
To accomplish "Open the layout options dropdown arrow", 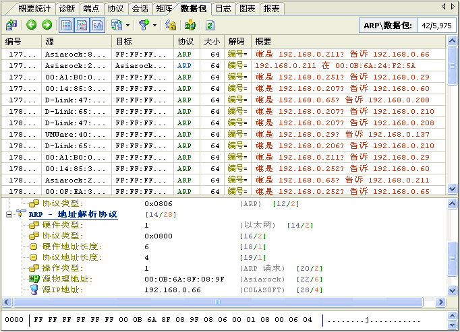I will [x=127, y=26].
